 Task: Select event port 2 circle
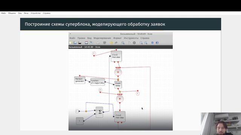[100, 90]
